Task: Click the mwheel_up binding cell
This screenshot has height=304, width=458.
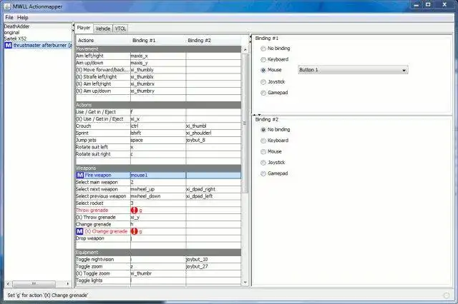Action: (x=158, y=189)
